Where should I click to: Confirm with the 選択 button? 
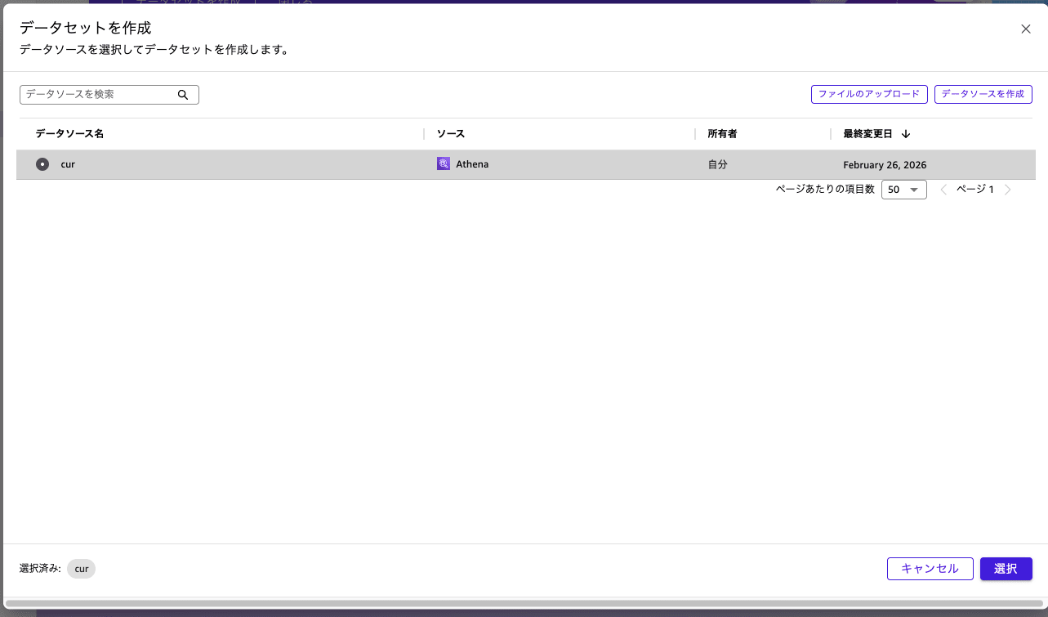pos(1006,568)
